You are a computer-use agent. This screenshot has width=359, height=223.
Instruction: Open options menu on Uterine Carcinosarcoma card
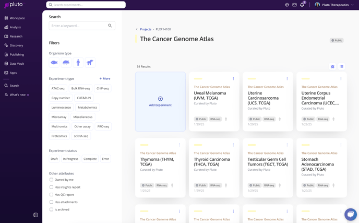point(287,79)
